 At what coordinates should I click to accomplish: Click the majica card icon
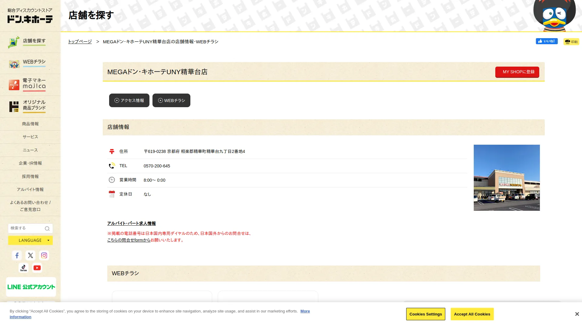pos(14,85)
